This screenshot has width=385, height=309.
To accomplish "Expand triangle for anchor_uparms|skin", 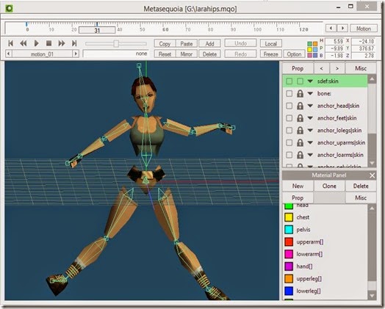I will click(310, 142).
